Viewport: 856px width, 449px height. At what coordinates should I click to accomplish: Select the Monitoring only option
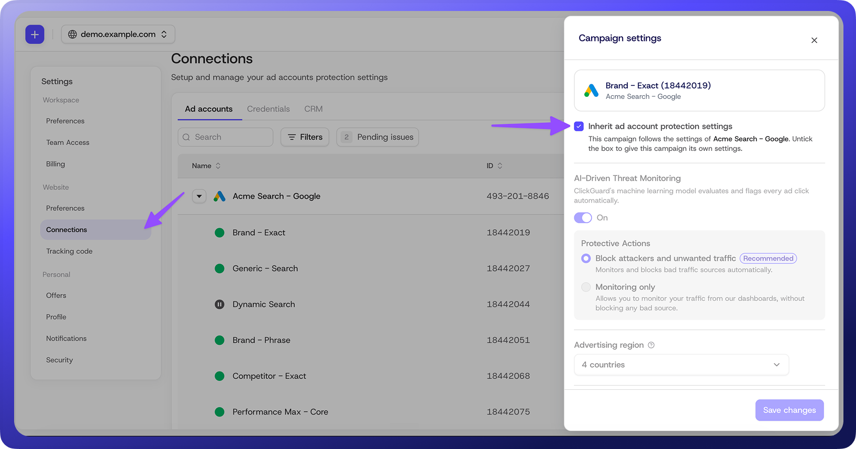pos(586,287)
